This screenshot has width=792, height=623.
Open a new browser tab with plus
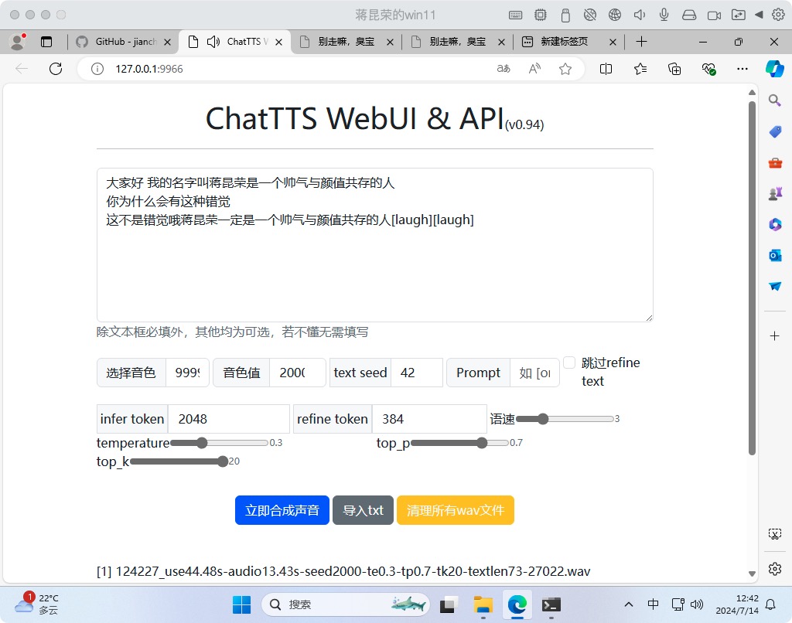point(641,42)
